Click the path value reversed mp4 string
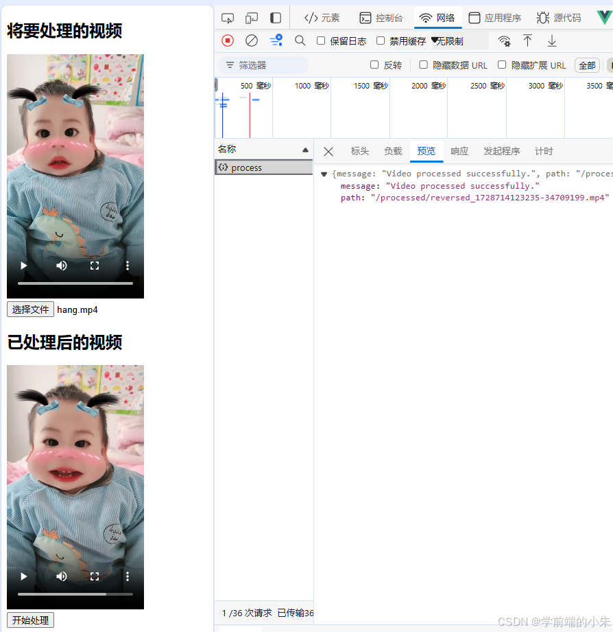The height and width of the screenshot is (632, 613). click(490, 198)
